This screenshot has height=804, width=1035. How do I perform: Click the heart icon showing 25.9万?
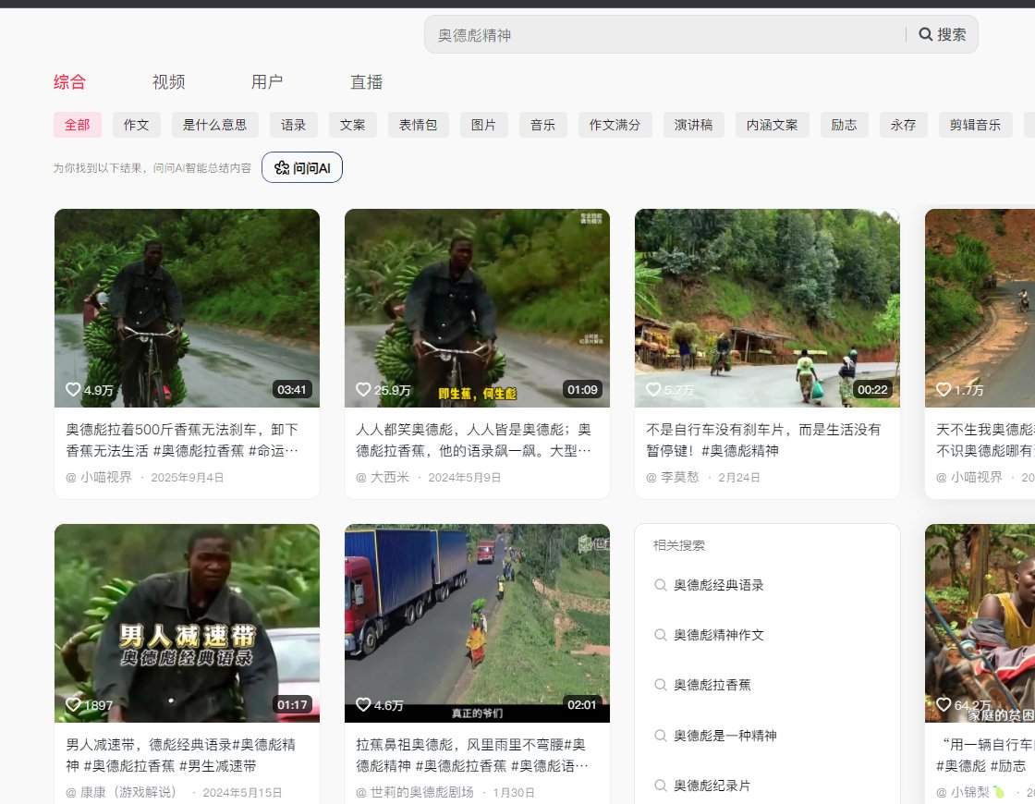(363, 389)
